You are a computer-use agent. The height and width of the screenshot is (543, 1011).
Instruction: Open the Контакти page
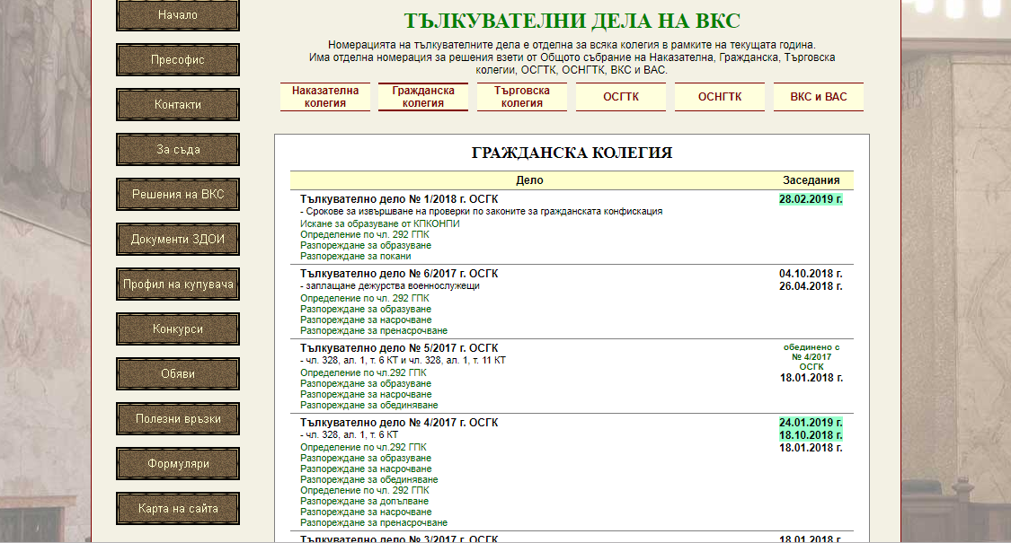click(x=178, y=104)
